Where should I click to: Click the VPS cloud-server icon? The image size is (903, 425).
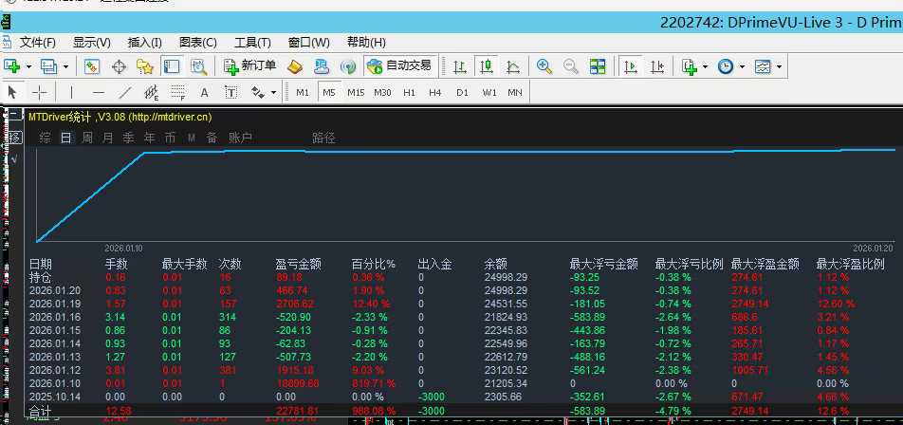pyautogui.click(x=322, y=66)
